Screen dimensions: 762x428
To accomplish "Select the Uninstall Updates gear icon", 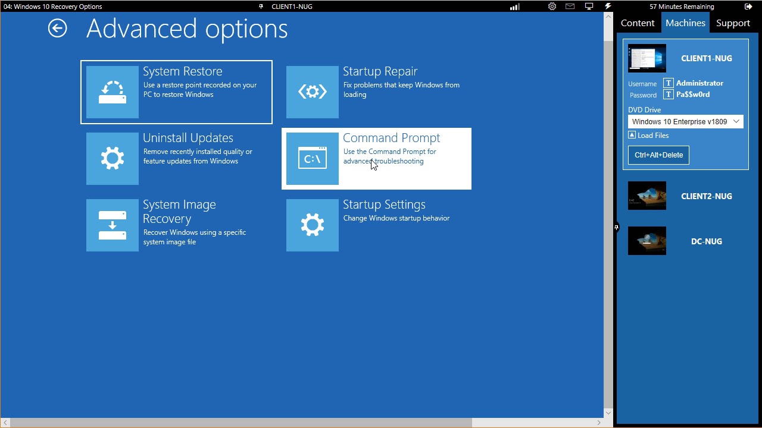I will [x=113, y=159].
